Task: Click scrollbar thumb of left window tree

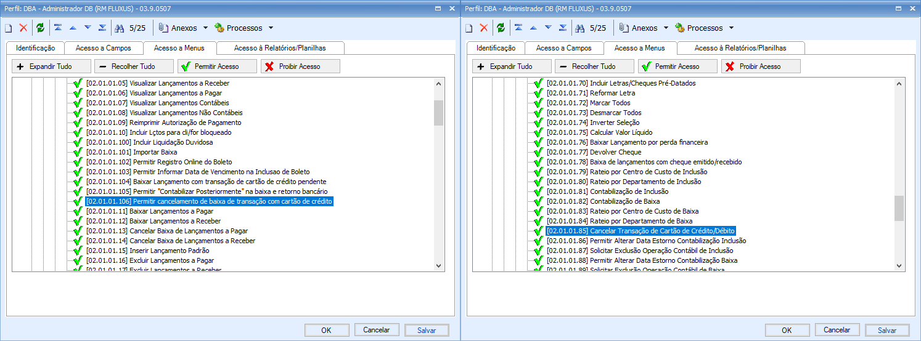Action: (439, 113)
